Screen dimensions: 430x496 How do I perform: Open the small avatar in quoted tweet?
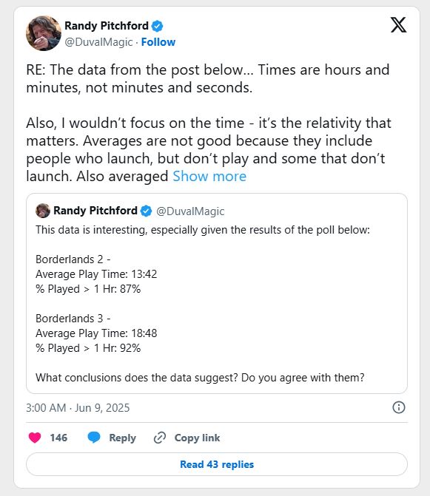click(43, 211)
